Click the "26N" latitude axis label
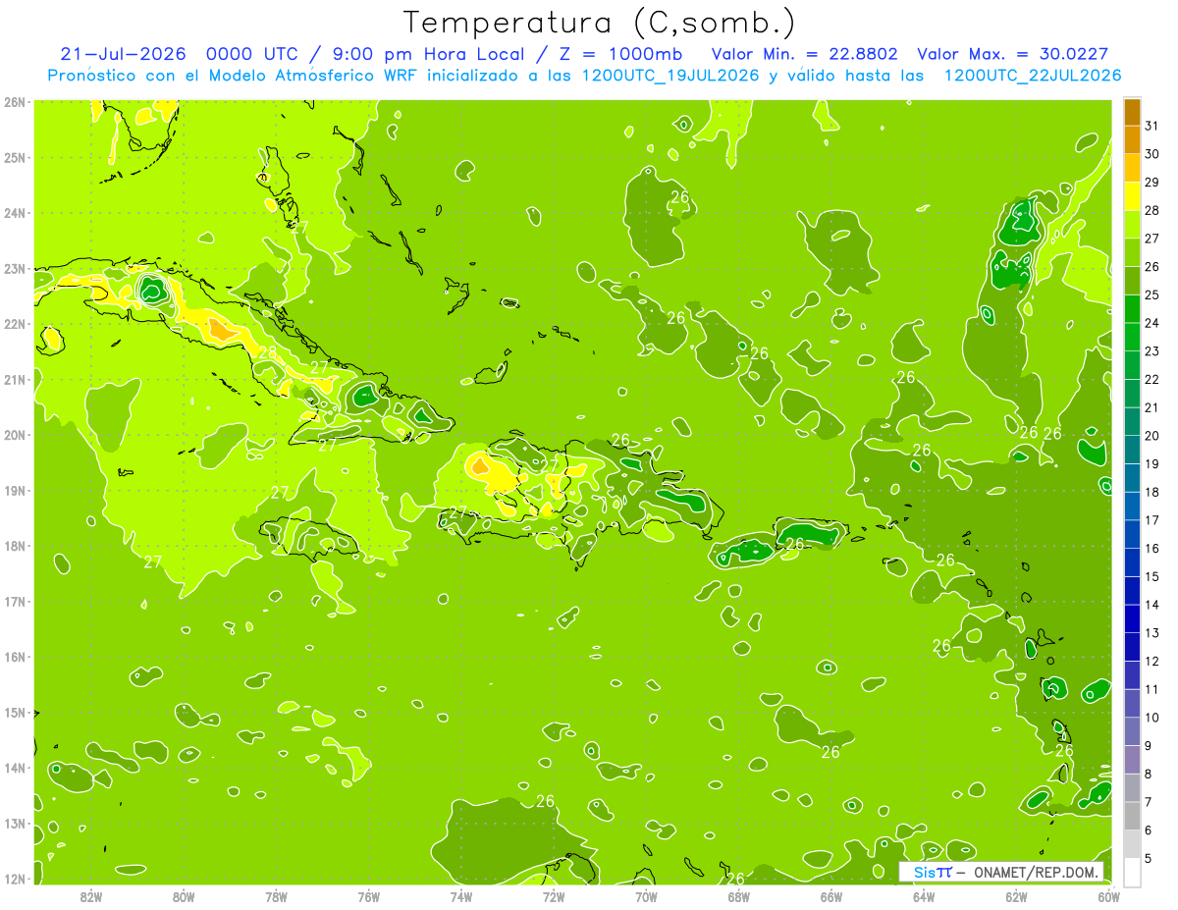This screenshot has width=1178, height=910. pos(16,102)
